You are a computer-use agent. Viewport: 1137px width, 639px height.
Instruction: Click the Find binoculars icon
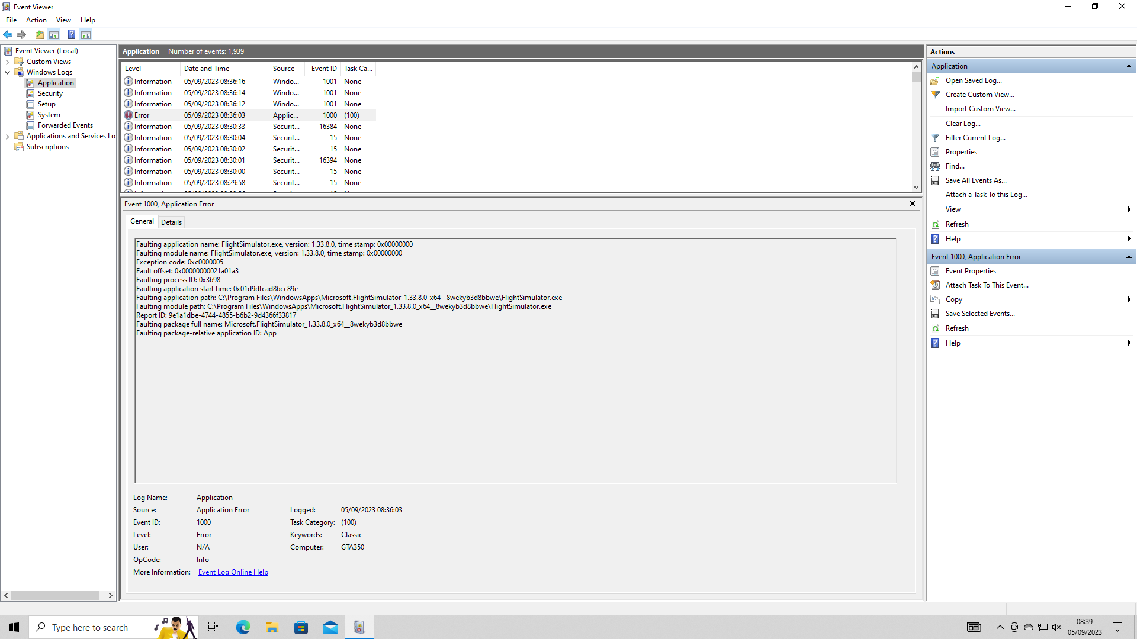pyautogui.click(x=935, y=166)
